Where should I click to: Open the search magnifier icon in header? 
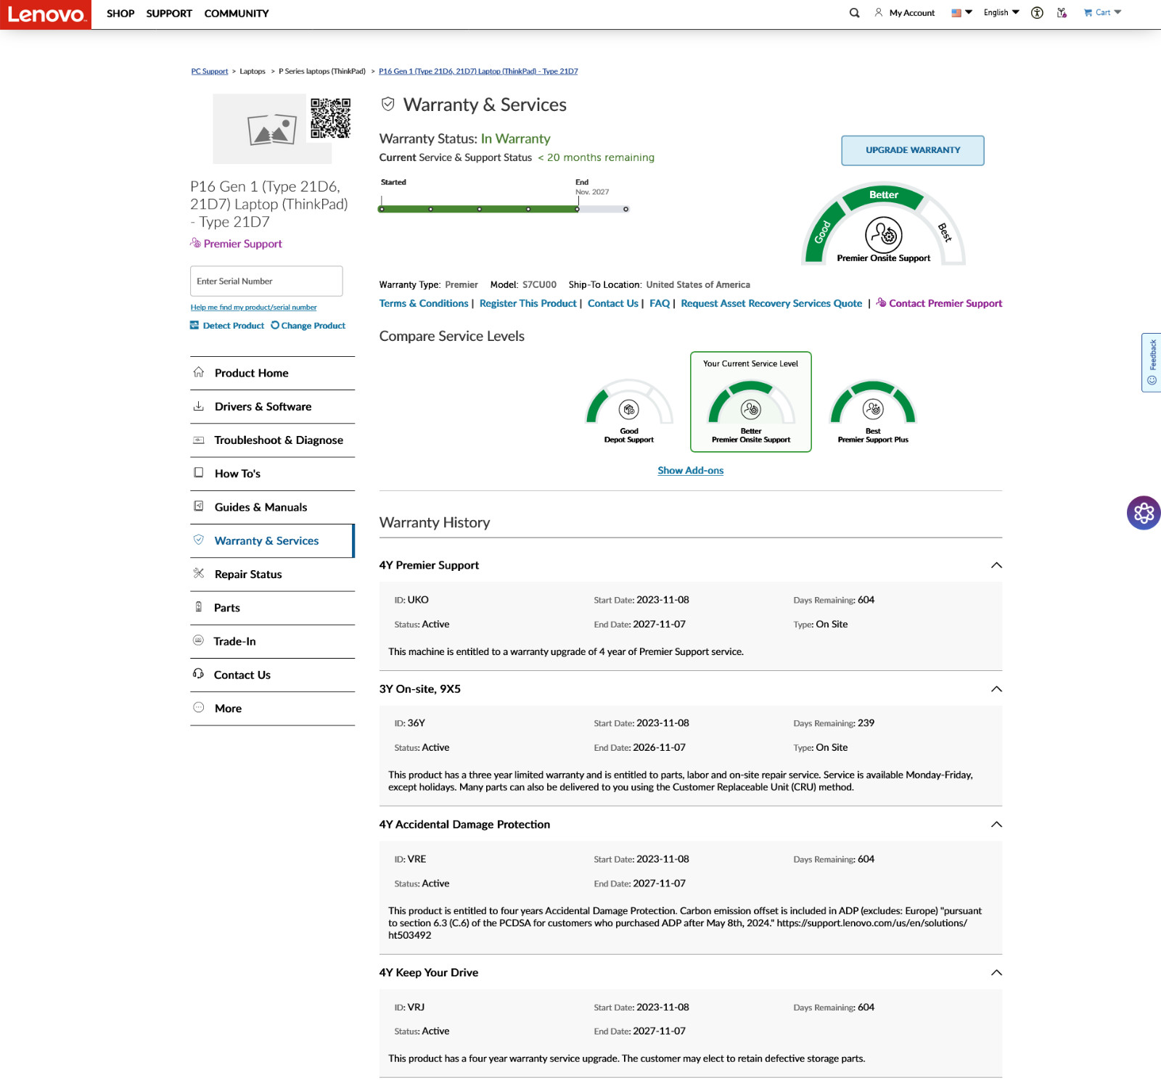point(854,13)
